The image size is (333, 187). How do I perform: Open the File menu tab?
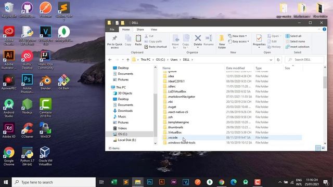tap(112, 30)
